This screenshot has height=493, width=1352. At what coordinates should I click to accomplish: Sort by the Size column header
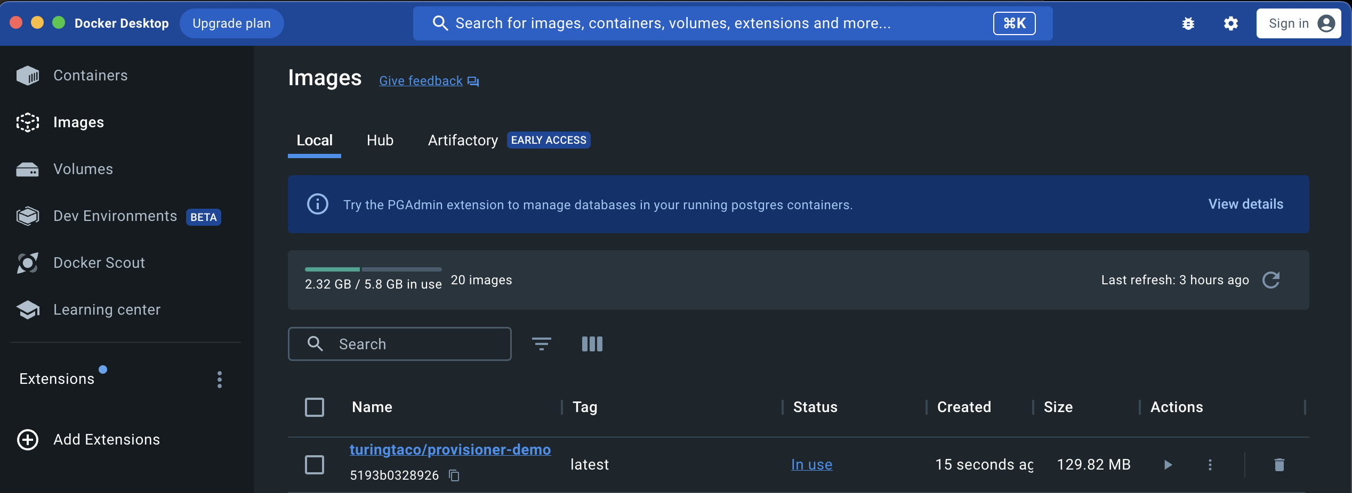pos(1058,407)
